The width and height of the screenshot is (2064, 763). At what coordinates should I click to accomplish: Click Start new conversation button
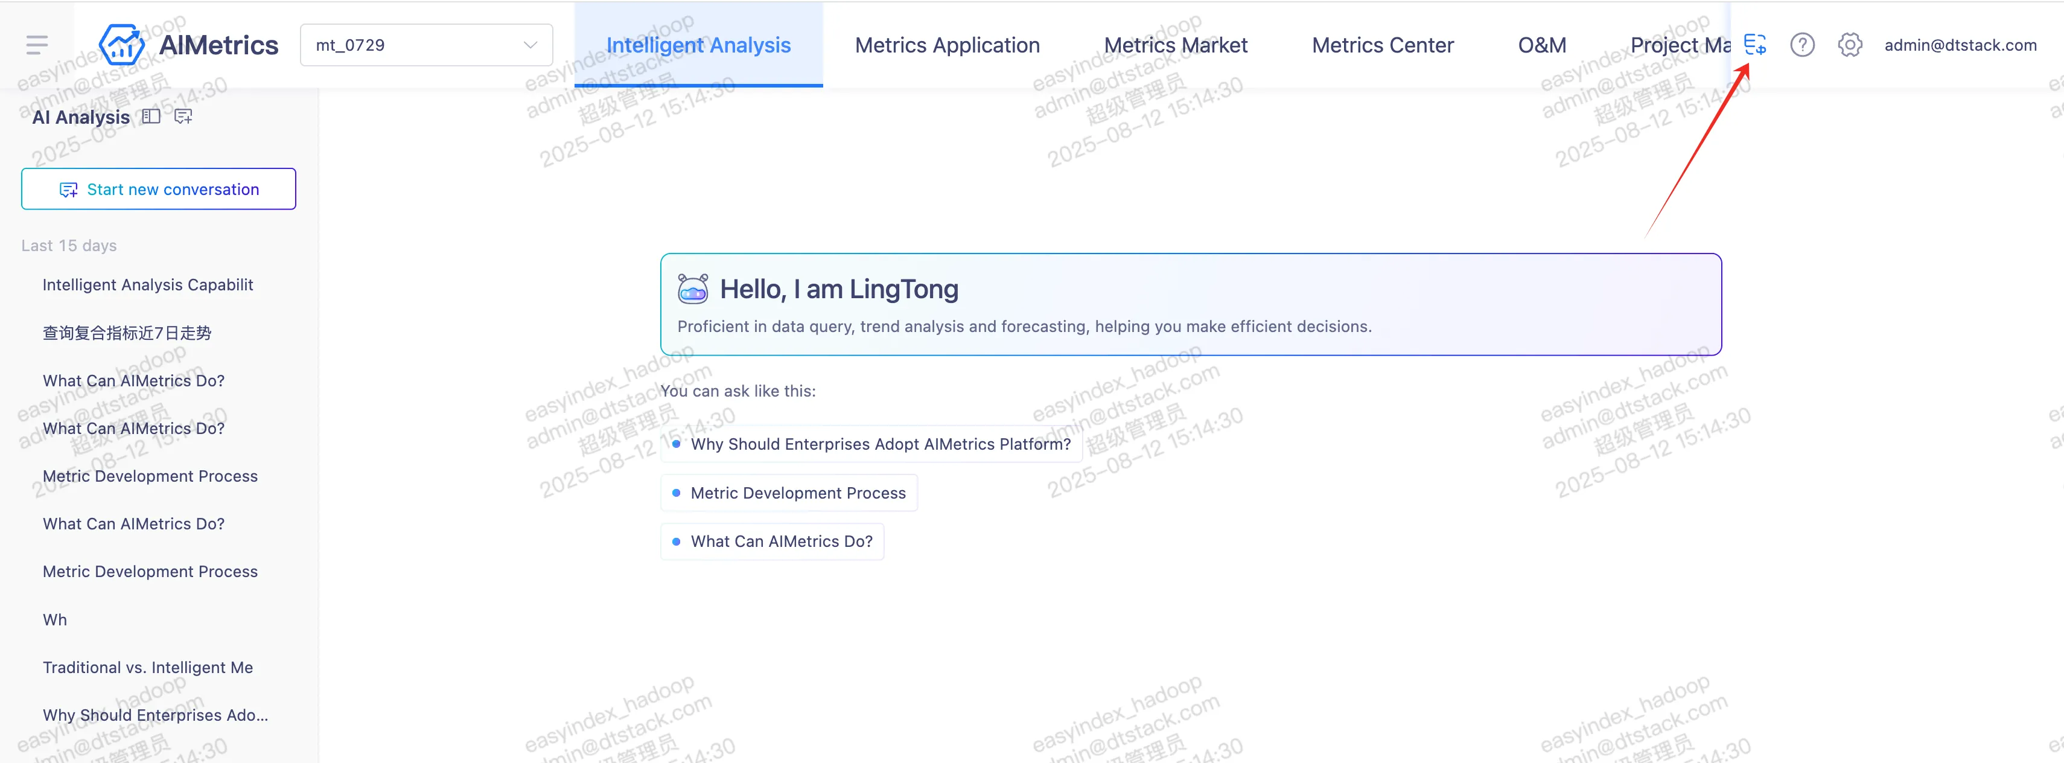(159, 189)
